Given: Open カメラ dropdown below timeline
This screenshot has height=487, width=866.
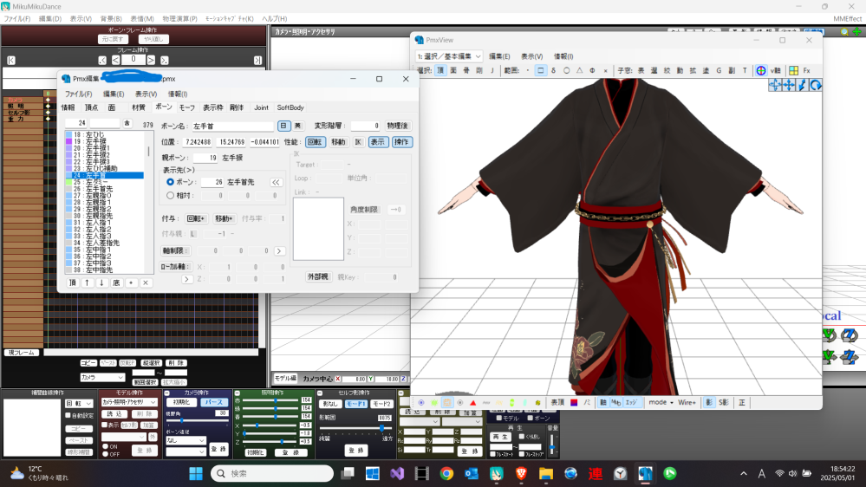Looking at the screenshot, I should click(102, 378).
